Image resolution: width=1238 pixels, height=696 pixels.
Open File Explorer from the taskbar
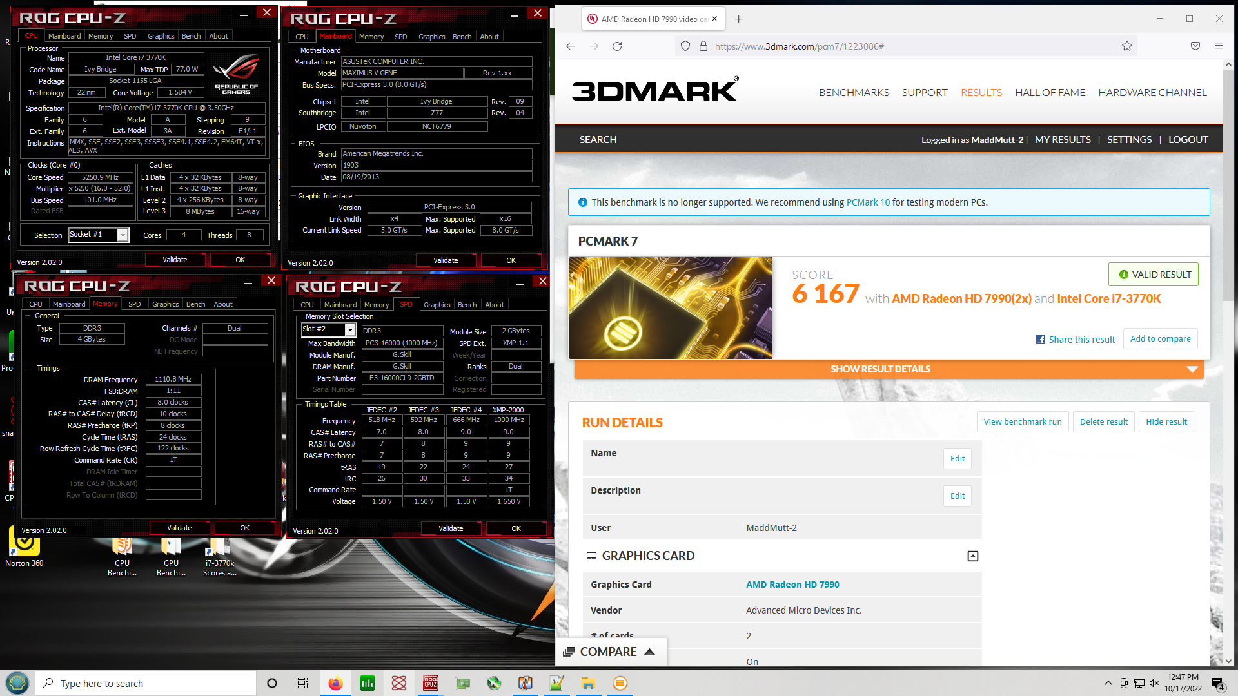[588, 683]
